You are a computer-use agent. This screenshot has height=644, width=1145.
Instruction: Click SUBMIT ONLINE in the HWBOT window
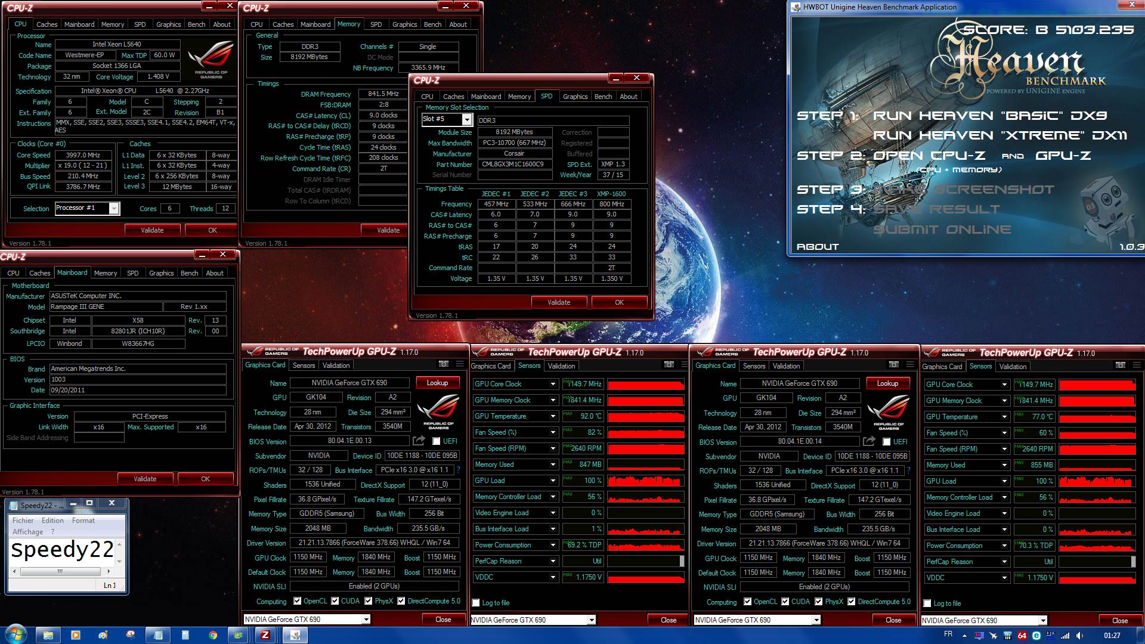click(x=942, y=230)
